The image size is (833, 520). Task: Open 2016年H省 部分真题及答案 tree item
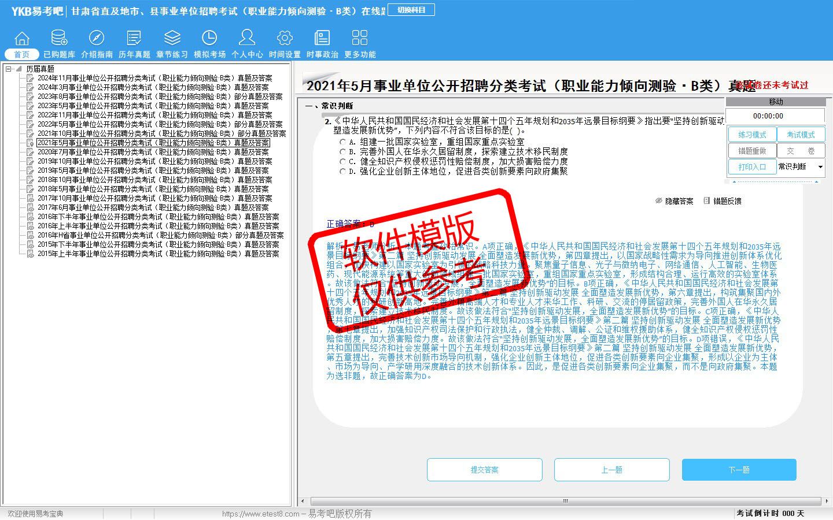pos(161,235)
